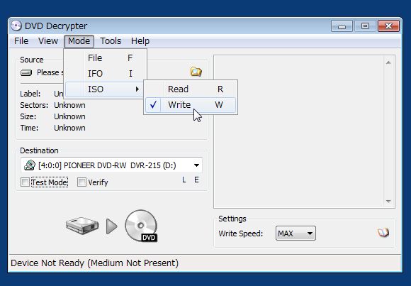Click the browse-for-file folder icon
The image size is (411, 286).
click(x=196, y=72)
